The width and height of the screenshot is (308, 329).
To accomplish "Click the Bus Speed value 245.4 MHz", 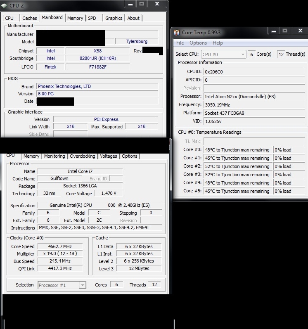I will 60,261.
